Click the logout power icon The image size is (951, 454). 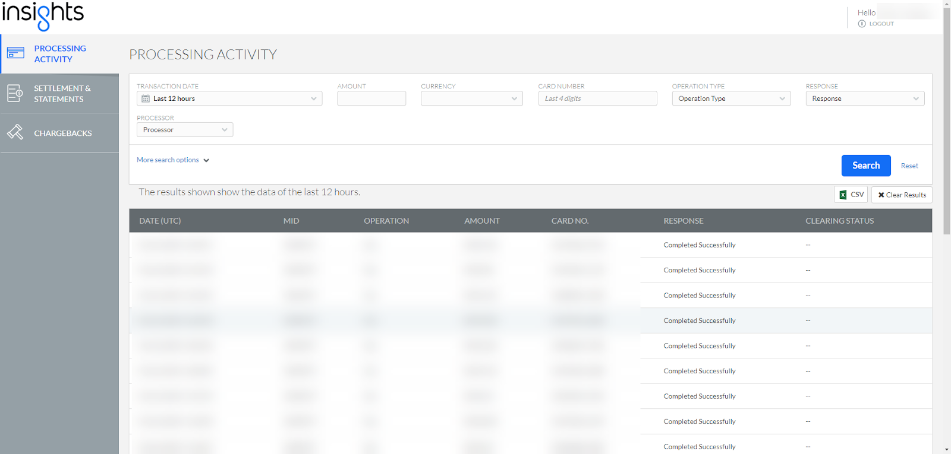click(x=862, y=24)
